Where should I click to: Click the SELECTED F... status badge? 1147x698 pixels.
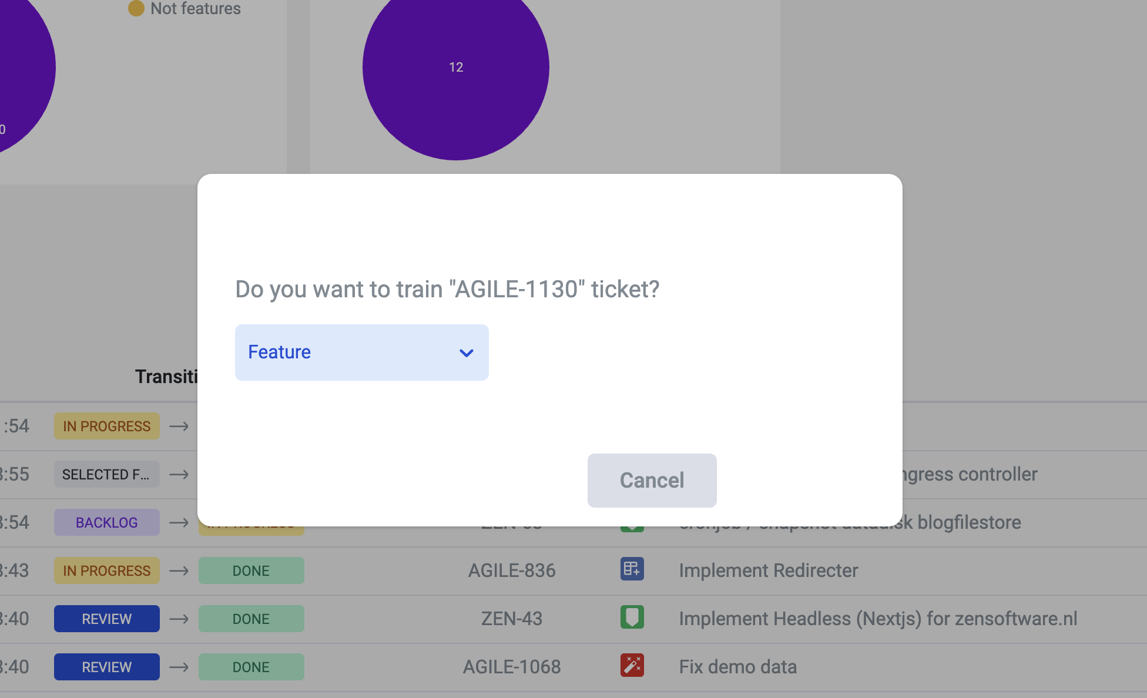click(106, 475)
